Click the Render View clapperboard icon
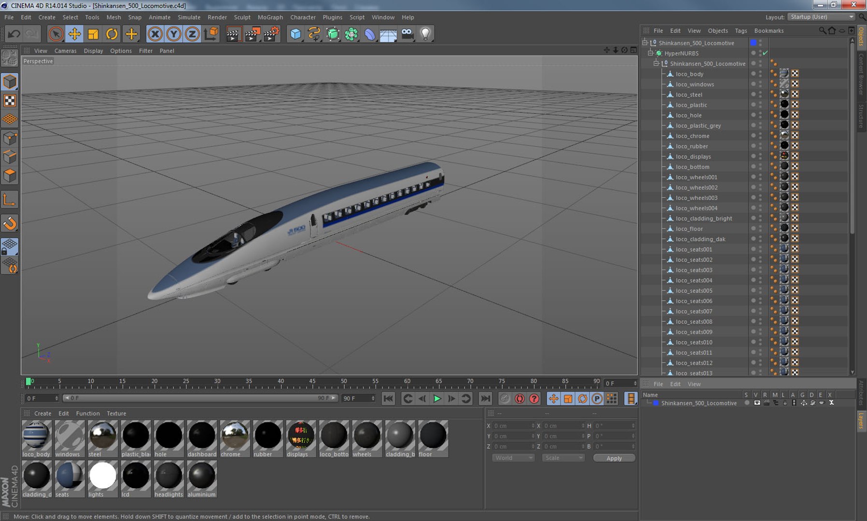The width and height of the screenshot is (867, 521). click(233, 34)
